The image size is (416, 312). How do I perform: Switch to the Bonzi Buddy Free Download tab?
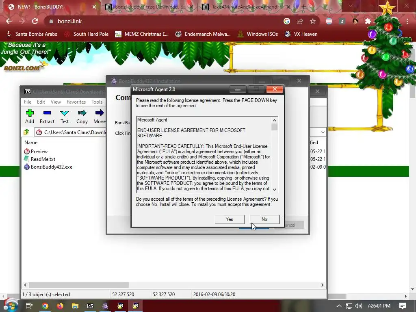(x=149, y=7)
